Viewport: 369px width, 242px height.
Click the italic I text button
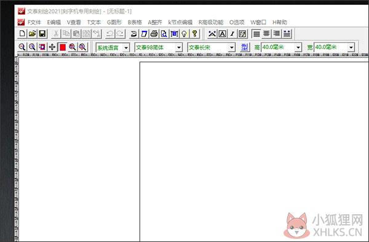point(232,34)
